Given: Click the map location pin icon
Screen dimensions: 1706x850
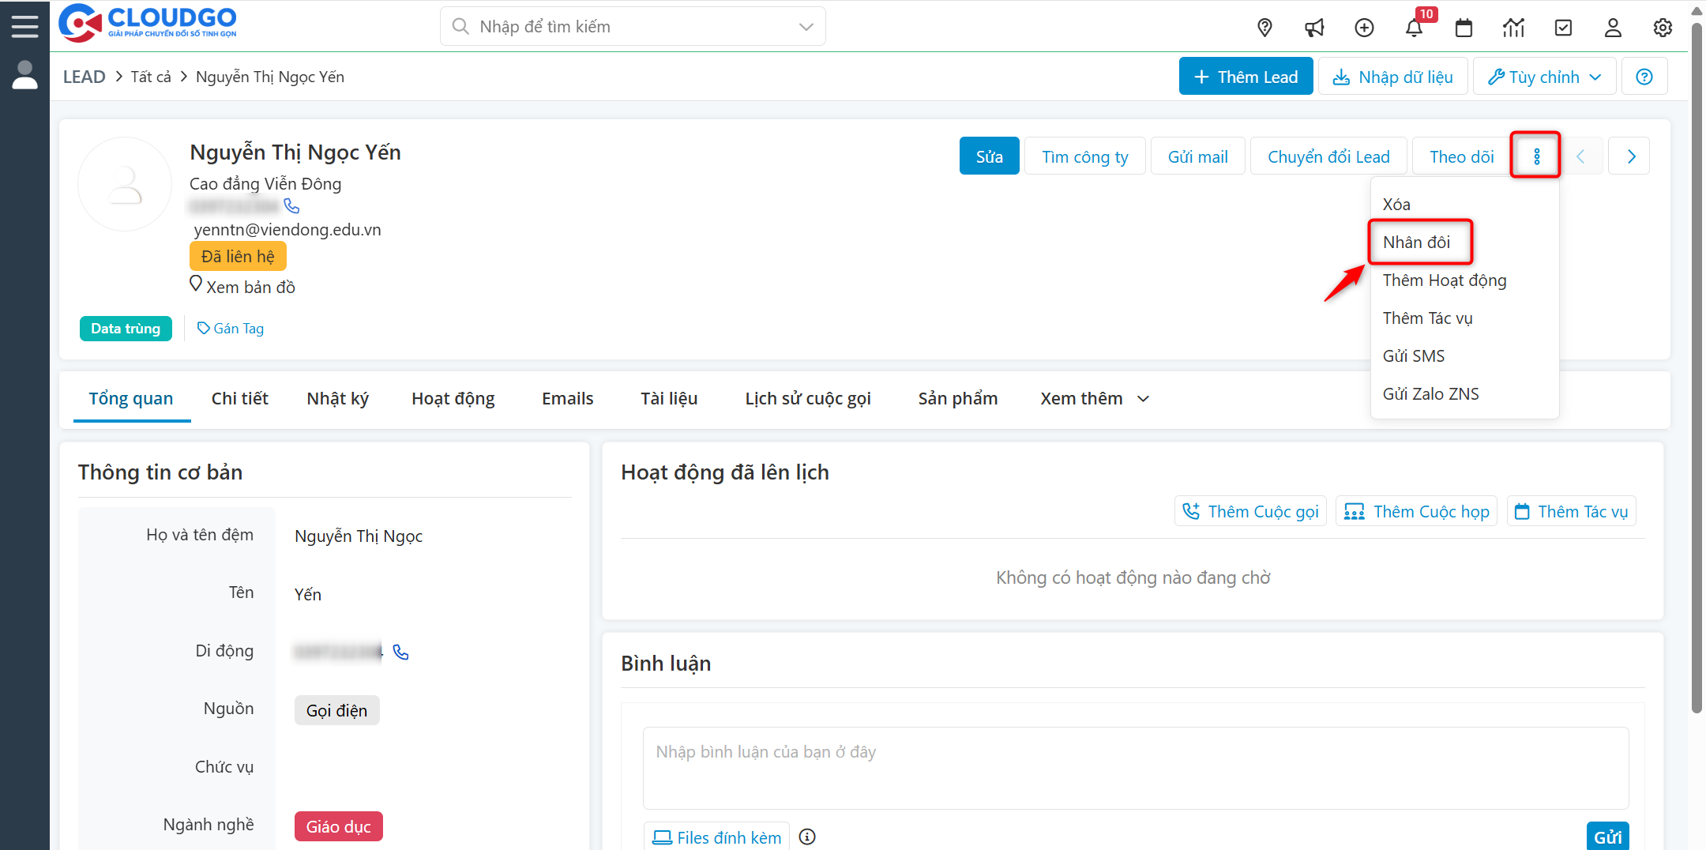Looking at the screenshot, I should [1264, 28].
